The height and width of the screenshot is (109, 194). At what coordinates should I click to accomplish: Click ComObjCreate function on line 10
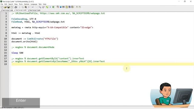pos(35,39)
